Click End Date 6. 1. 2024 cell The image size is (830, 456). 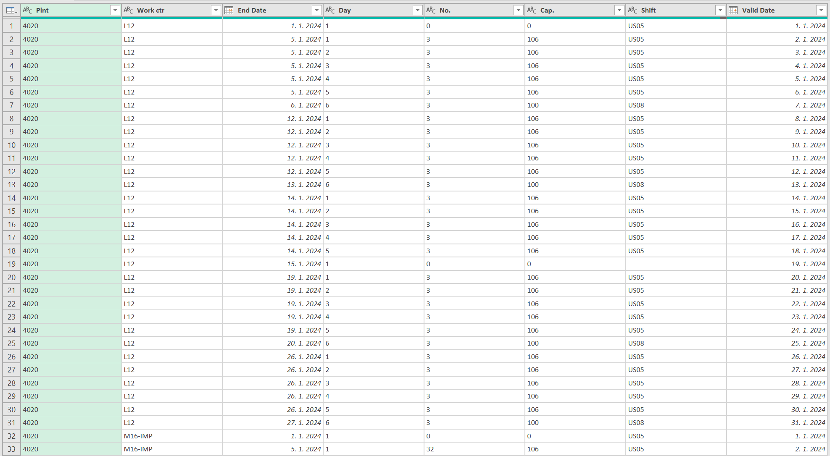(x=273, y=105)
